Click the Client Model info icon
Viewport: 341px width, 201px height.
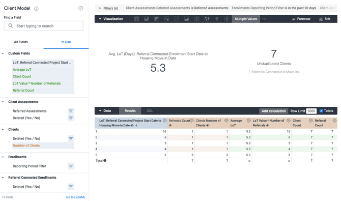pyautogui.click(x=36, y=9)
